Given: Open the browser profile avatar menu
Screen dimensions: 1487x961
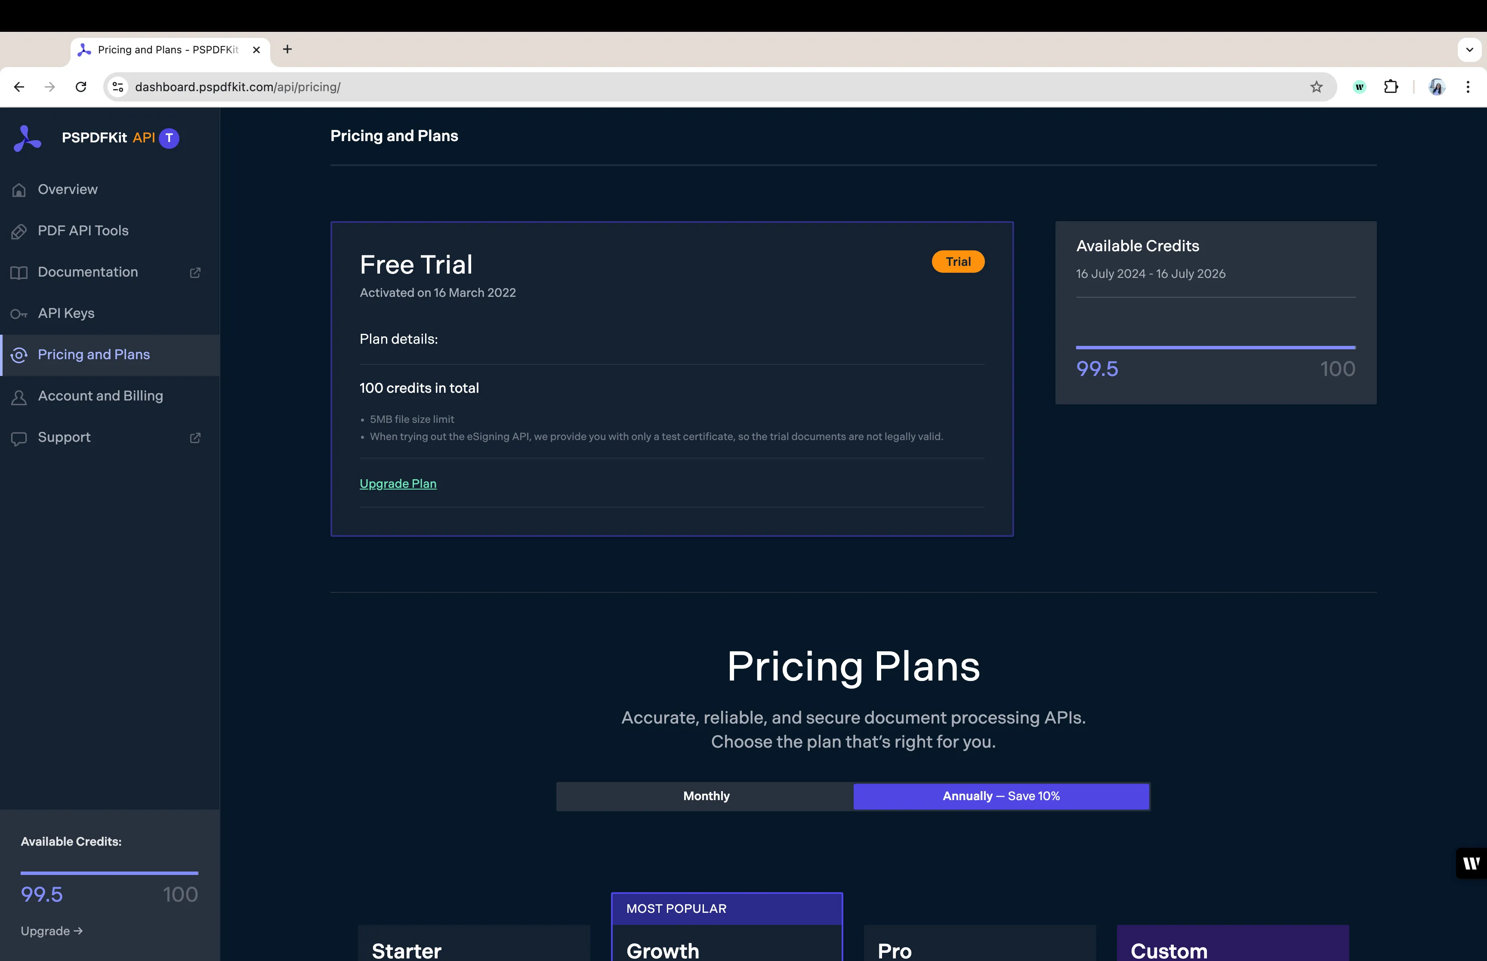Looking at the screenshot, I should pos(1437,87).
